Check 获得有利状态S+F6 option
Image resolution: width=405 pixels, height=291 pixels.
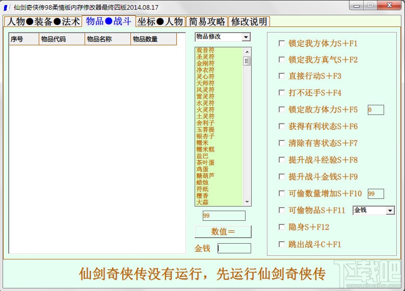click(x=282, y=126)
